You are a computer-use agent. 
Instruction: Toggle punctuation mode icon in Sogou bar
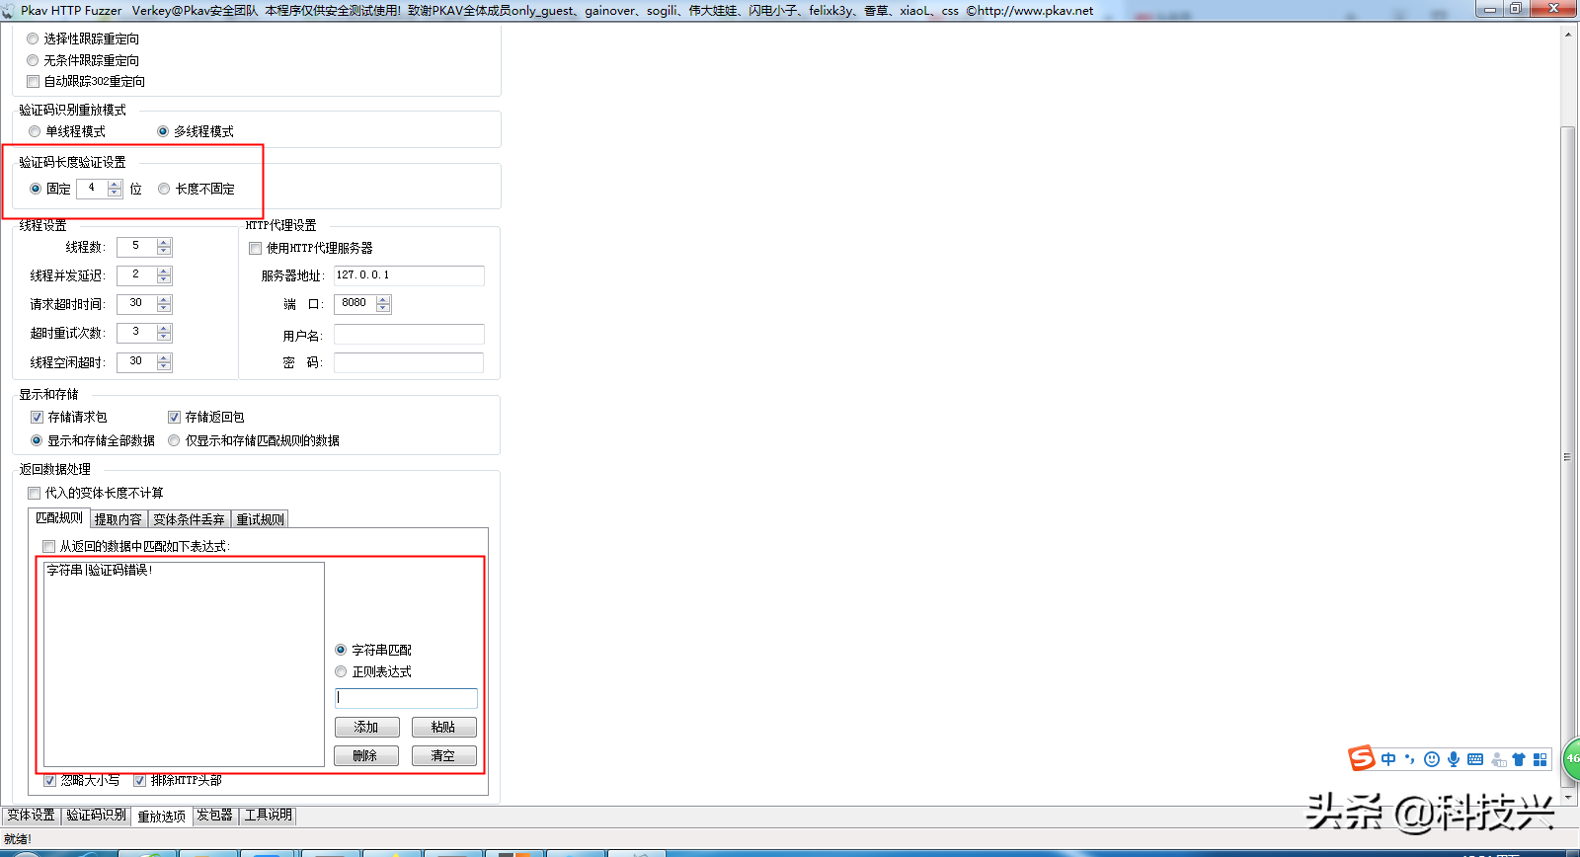(1410, 759)
